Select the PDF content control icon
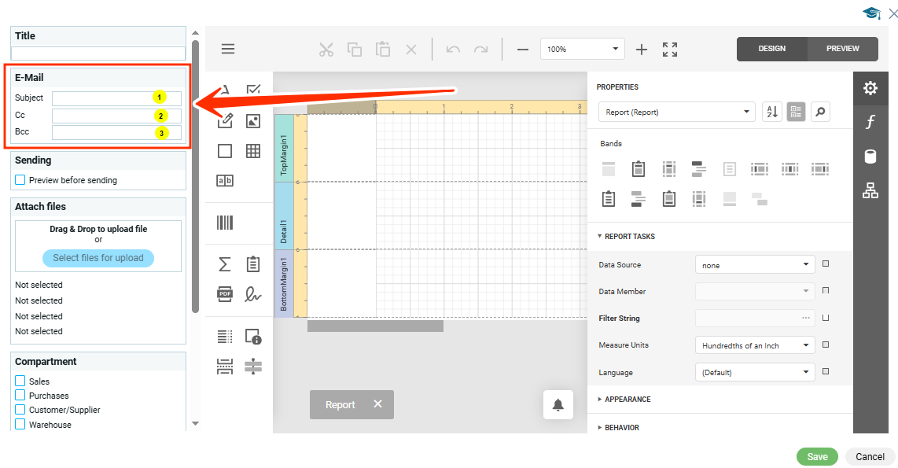 (225, 293)
